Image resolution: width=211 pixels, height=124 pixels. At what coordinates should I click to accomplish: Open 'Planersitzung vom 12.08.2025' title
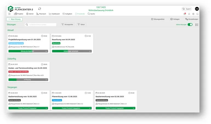64,97
